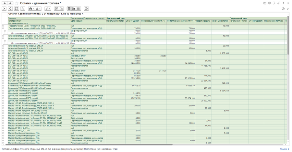Open report settings gear icon
The width and height of the screenshot is (292, 152).
click(x=86, y=8)
